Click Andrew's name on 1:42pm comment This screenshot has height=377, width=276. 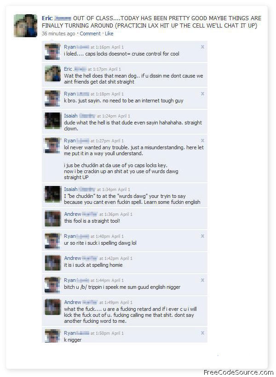(73, 258)
